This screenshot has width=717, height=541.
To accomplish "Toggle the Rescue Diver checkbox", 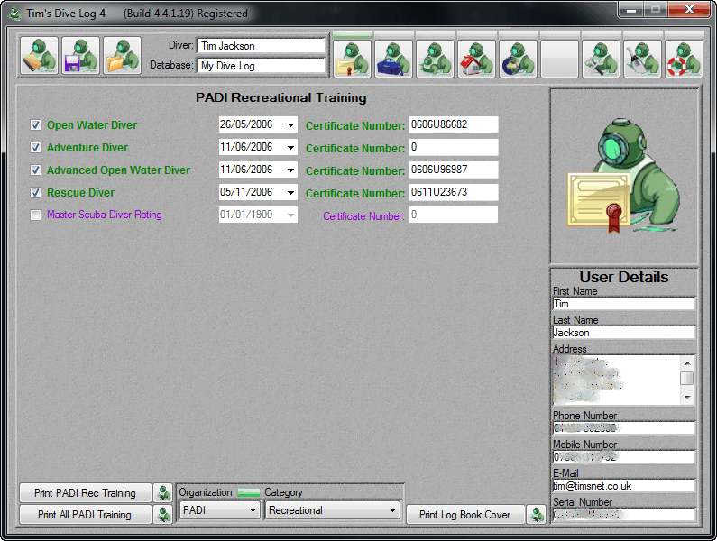I will tap(36, 192).
